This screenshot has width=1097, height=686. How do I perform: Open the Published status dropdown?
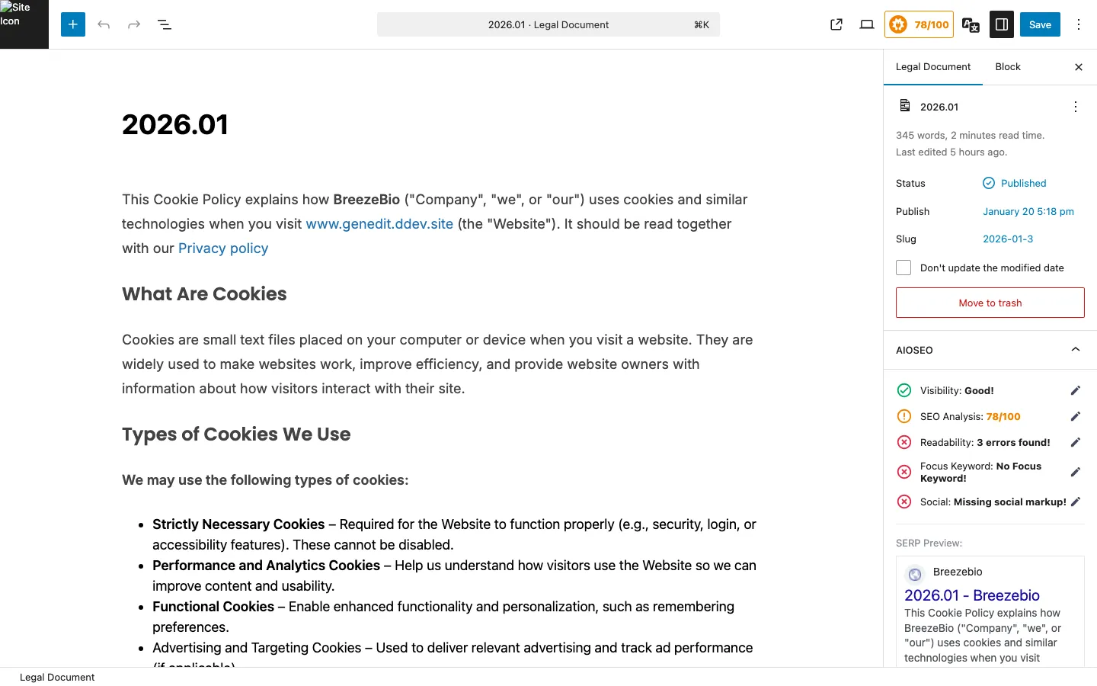click(x=1015, y=183)
